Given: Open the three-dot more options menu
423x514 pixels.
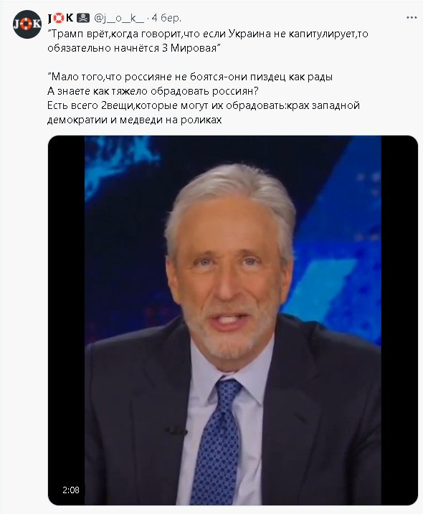Looking at the screenshot, I should (412, 18).
